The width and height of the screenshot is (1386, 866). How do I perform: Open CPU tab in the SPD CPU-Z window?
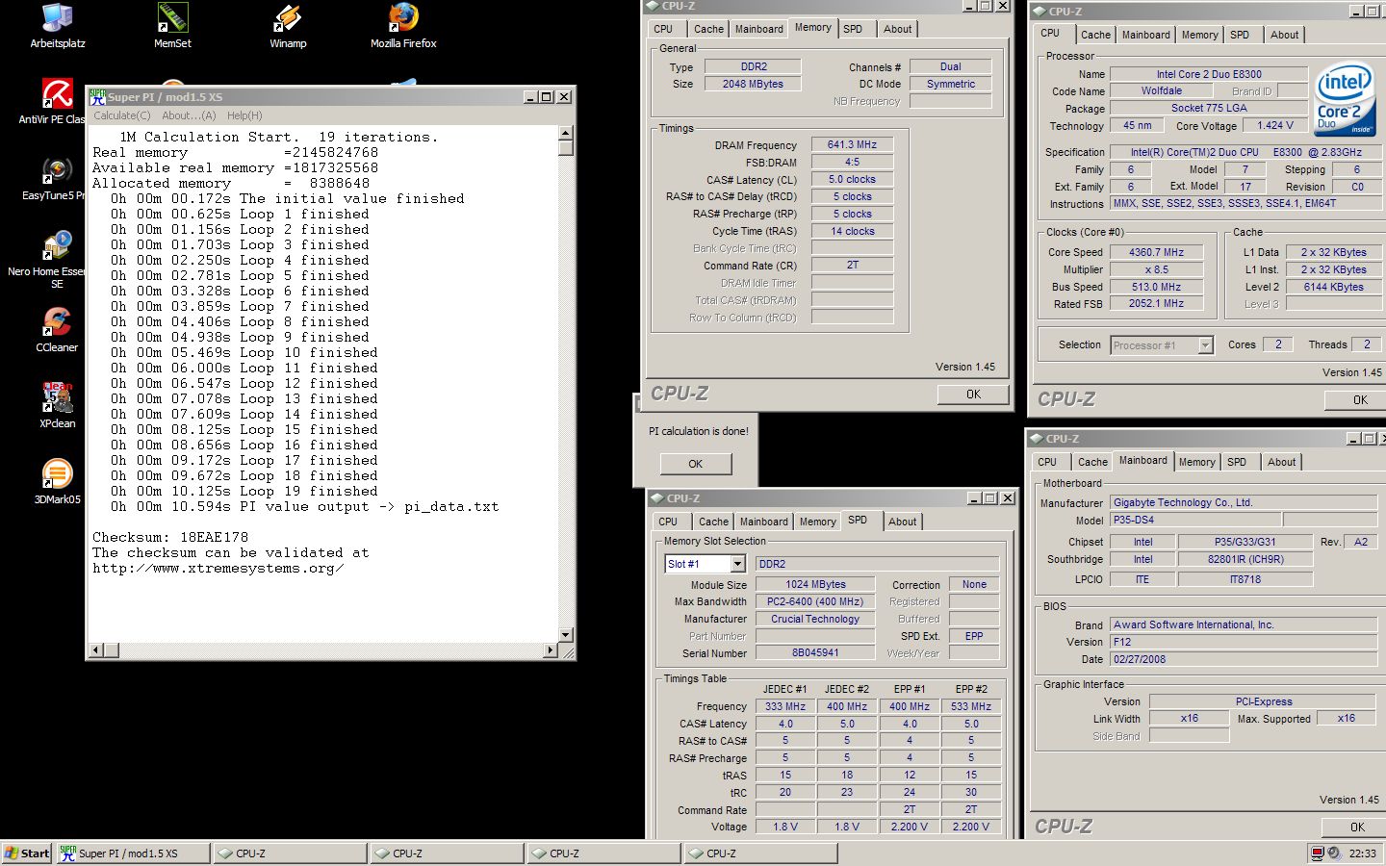668,522
